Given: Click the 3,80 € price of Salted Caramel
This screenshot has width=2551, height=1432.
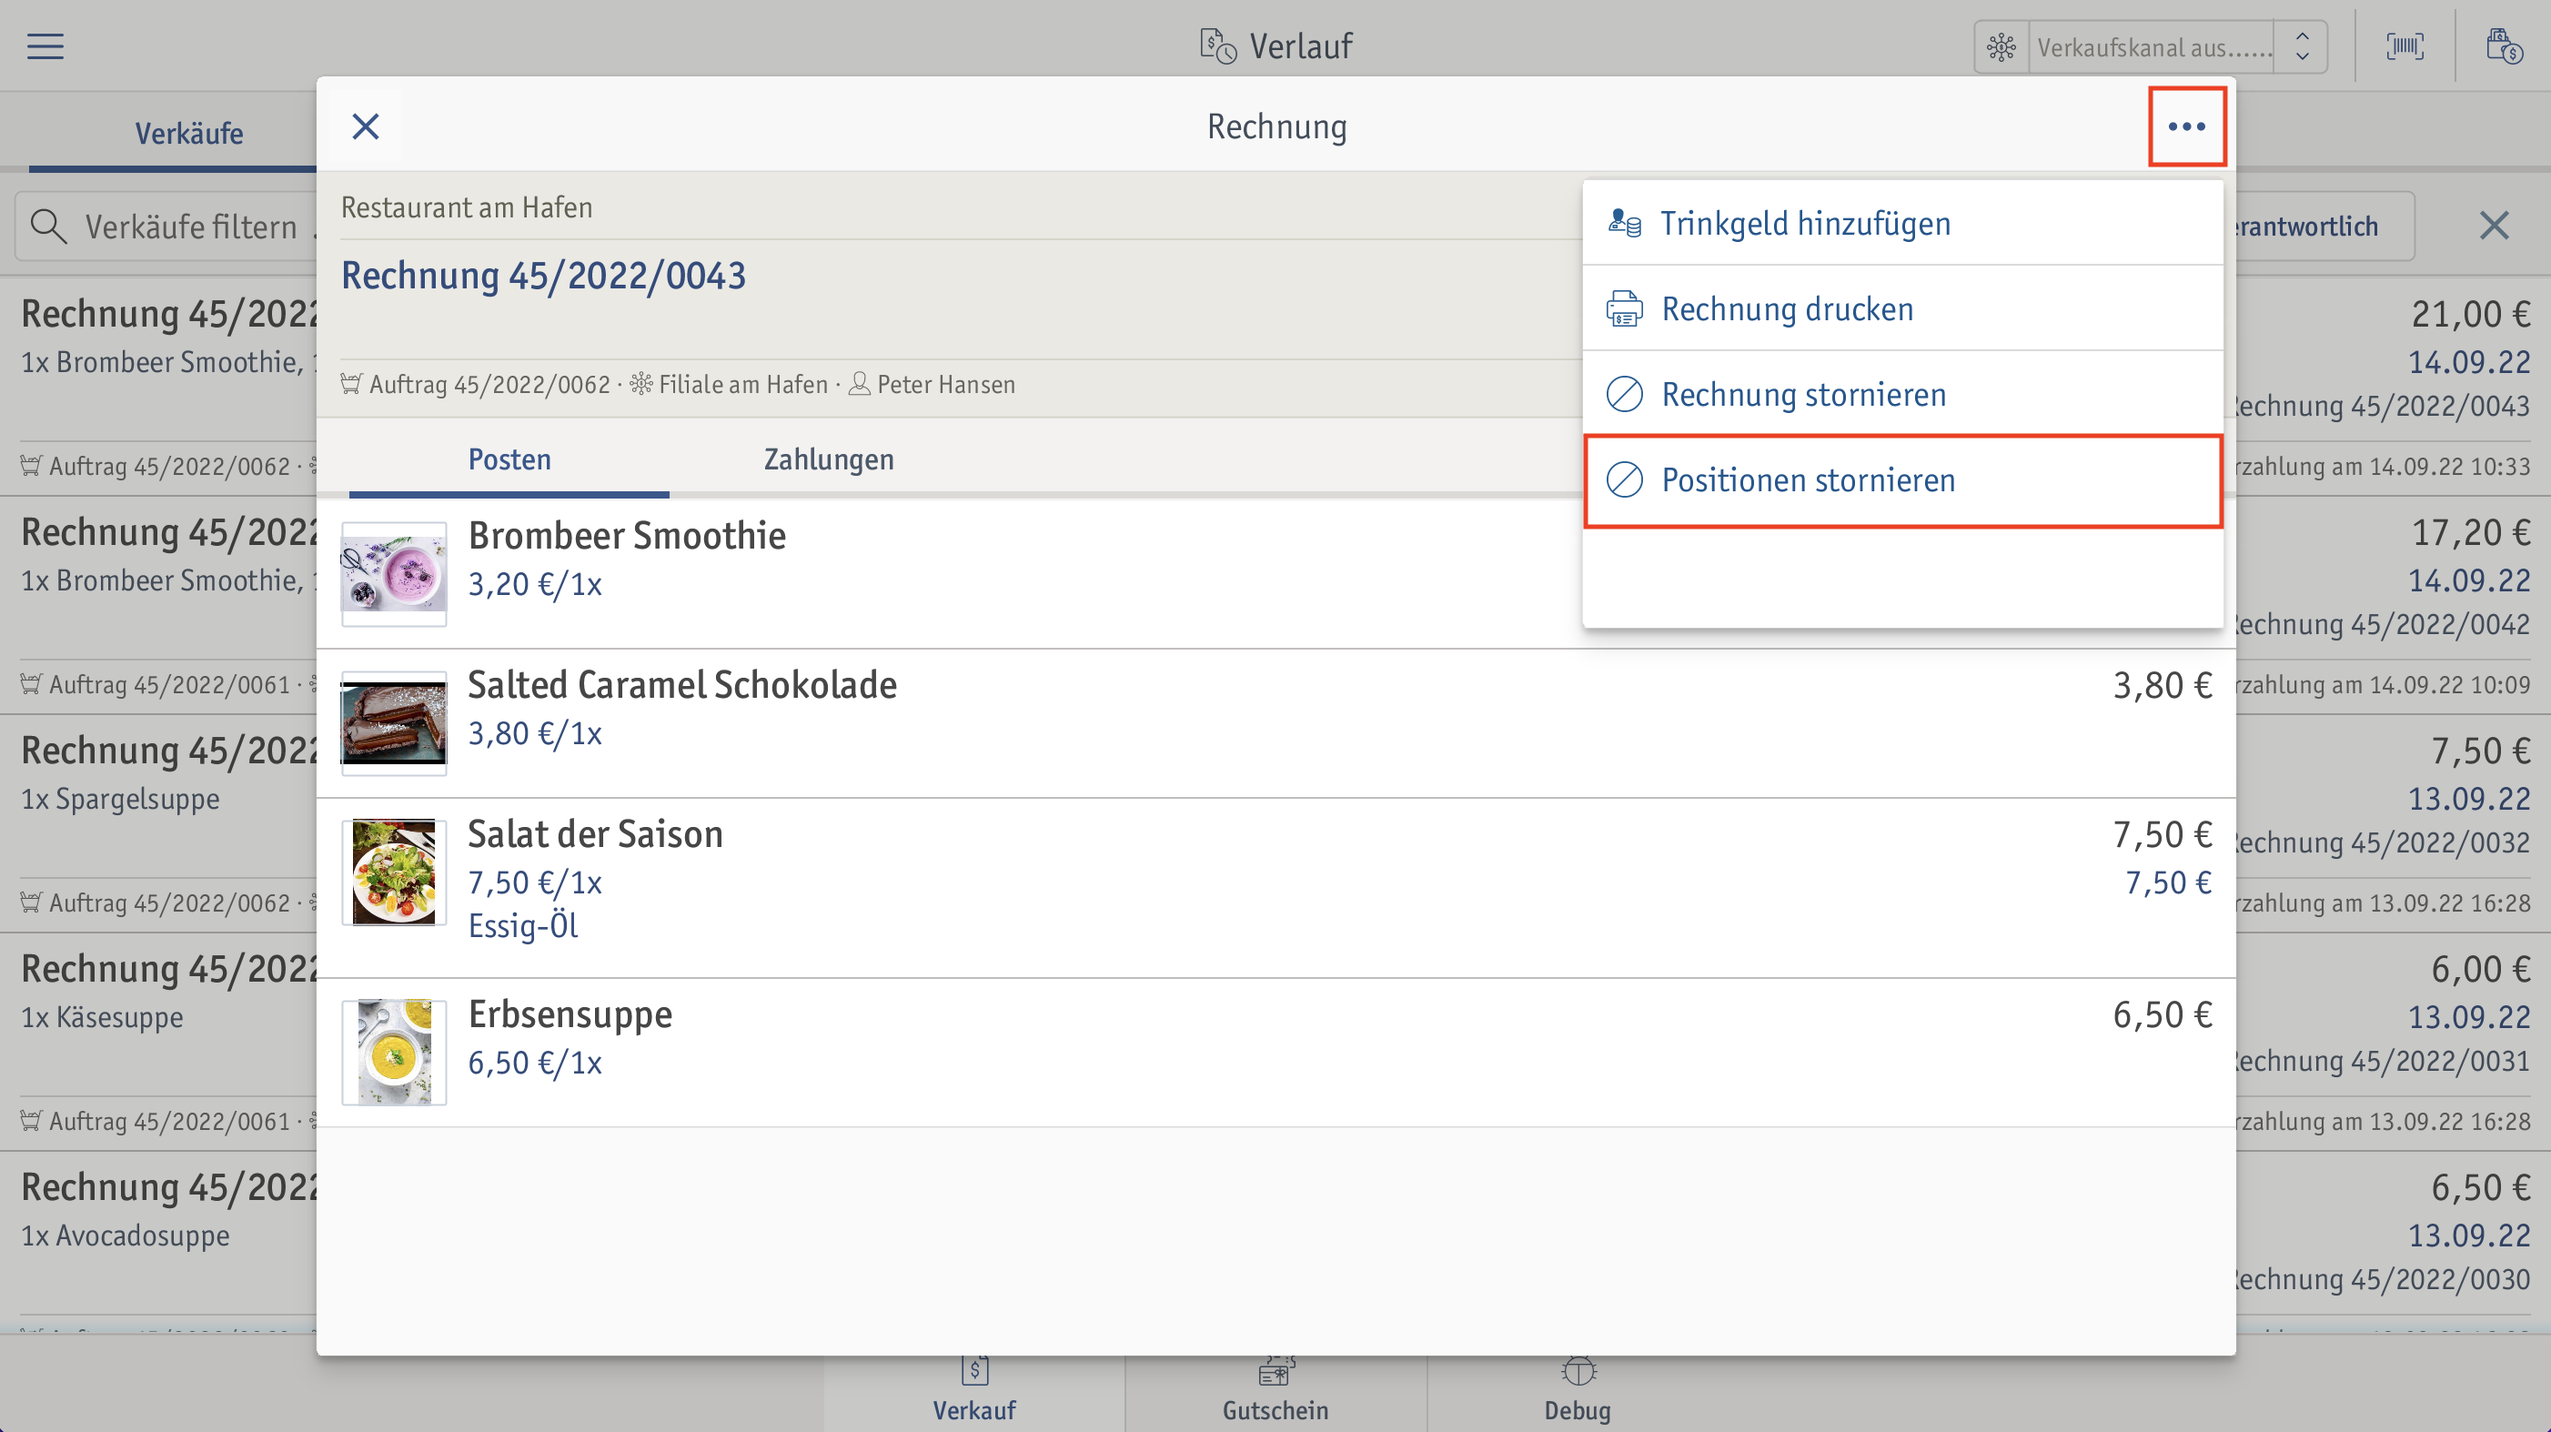Looking at the screenshot, I should tap(2163, 685).
